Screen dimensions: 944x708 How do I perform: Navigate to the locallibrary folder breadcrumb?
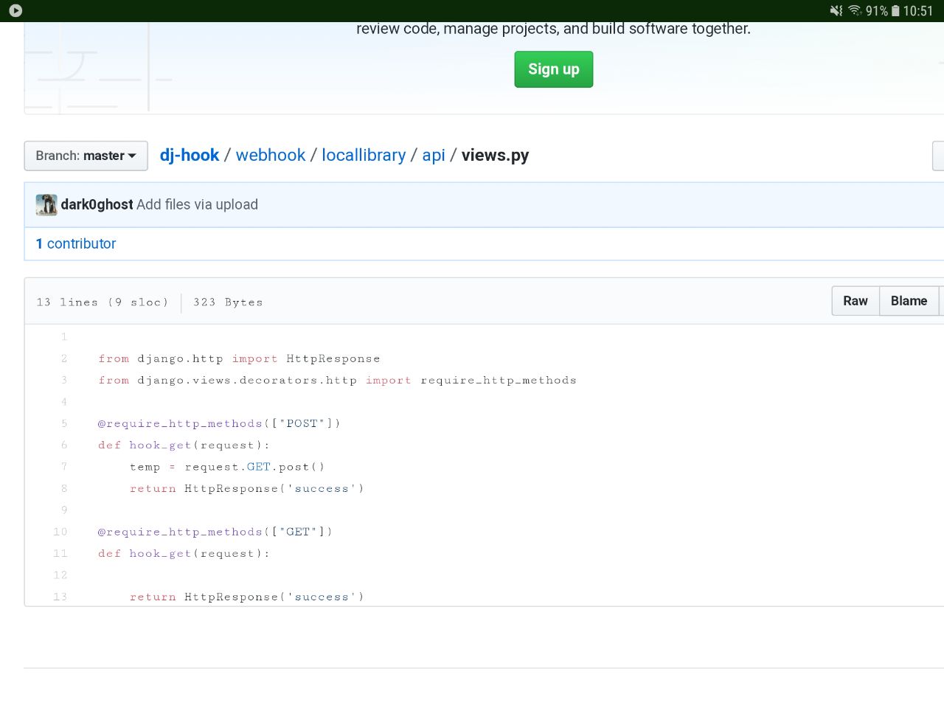(x=364, y=155)
